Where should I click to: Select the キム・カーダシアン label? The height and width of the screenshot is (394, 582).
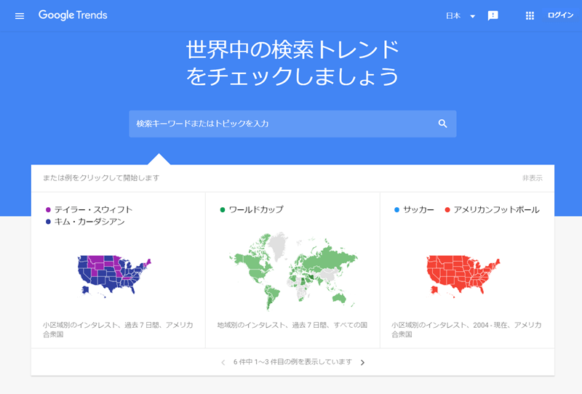(89, 222)
